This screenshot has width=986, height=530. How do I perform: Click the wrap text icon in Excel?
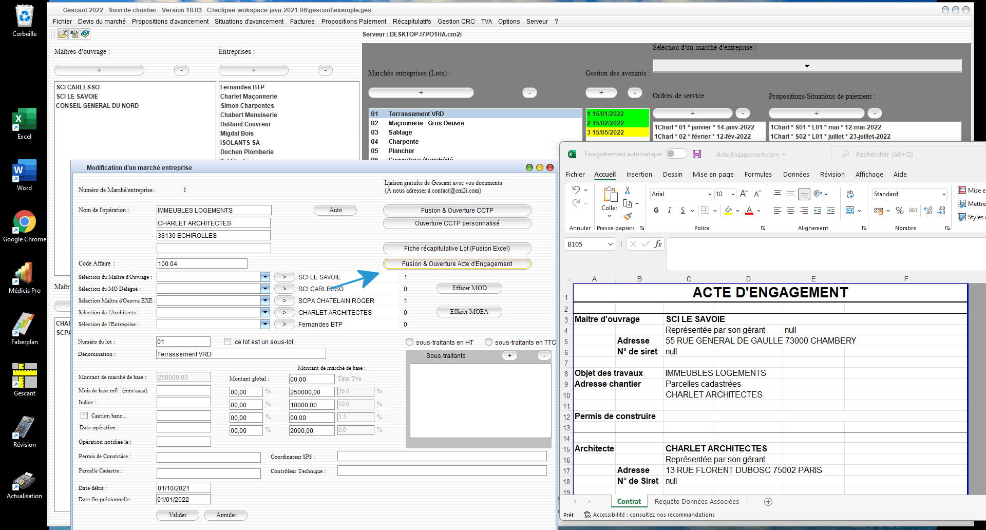tap(850, 194)
